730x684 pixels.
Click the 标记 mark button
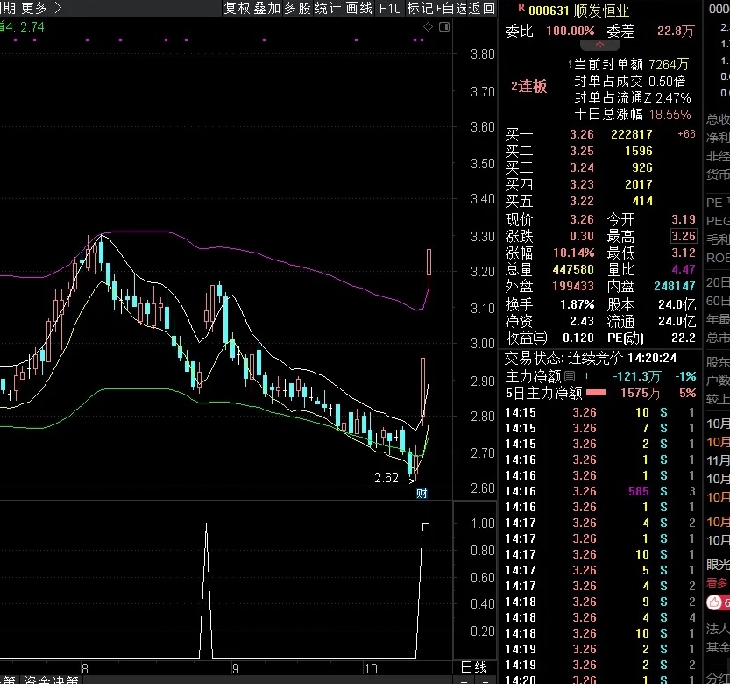pyautogui.click(x=421, y=9)
